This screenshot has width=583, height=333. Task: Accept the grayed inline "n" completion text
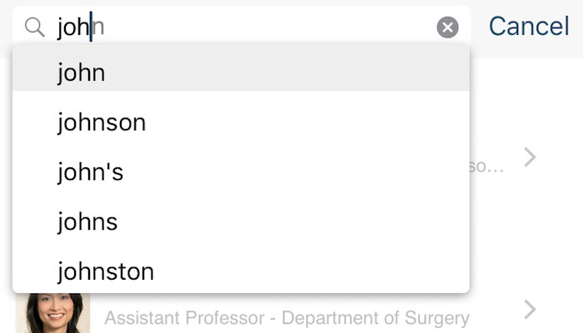coord(99,27)
